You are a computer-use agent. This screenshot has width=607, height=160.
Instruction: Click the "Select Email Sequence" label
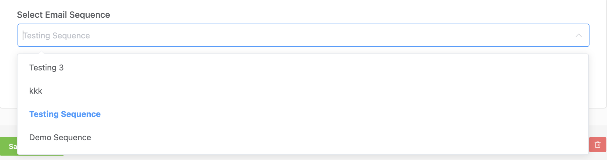click(x=63, y=15)
